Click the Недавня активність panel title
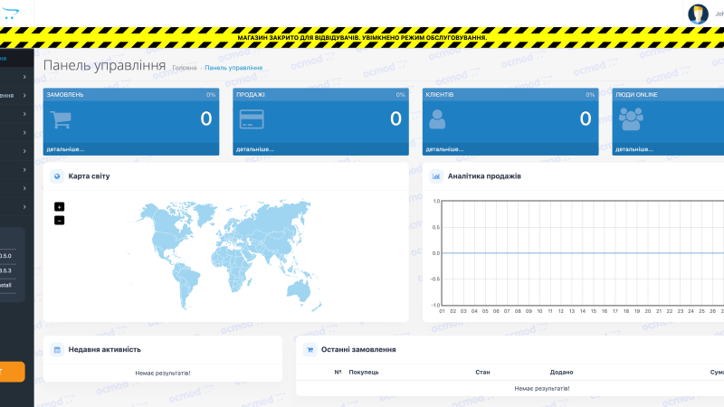The image size is (724, 407). tap(105, 350)
